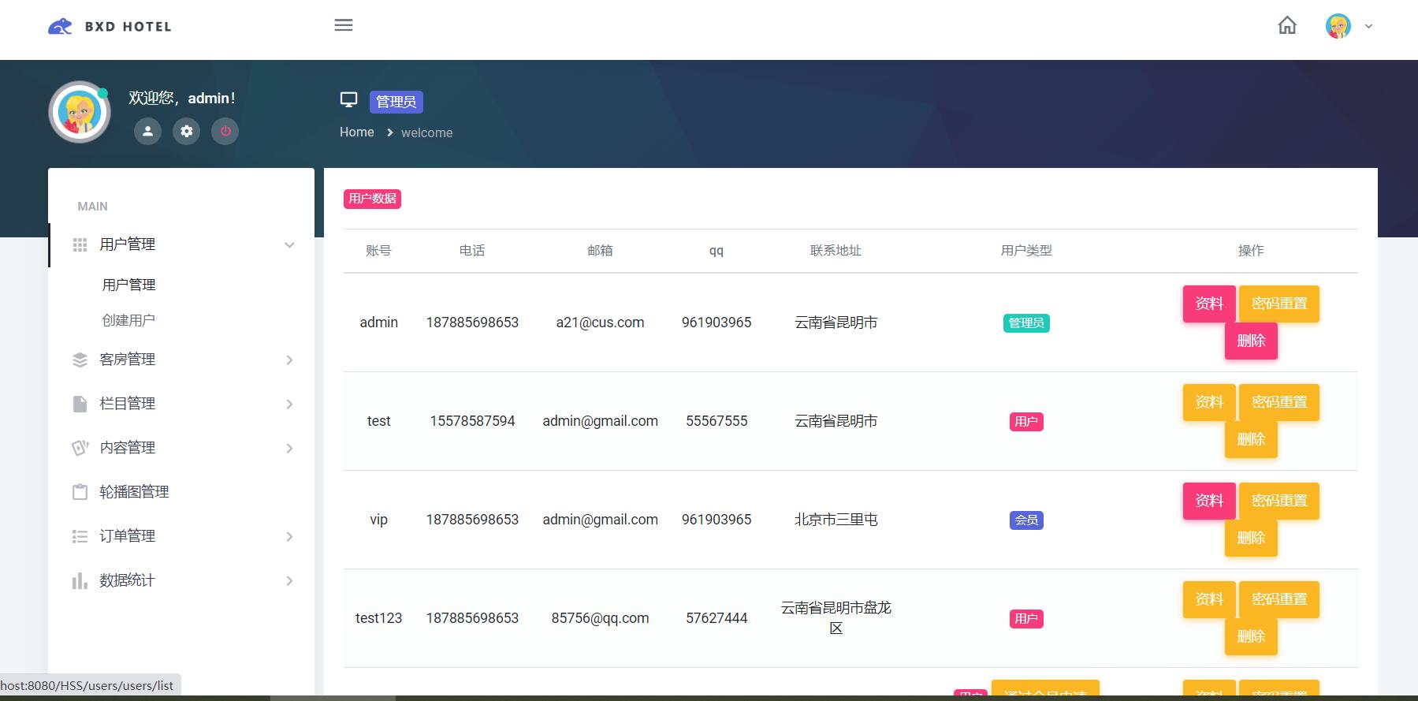Viewport: 1418px width, 701px height.
Task: Open 资料 for the vip row
Action: pos(1209,501)
